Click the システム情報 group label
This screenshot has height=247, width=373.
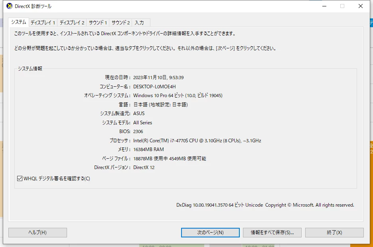(x=30, y=69)
